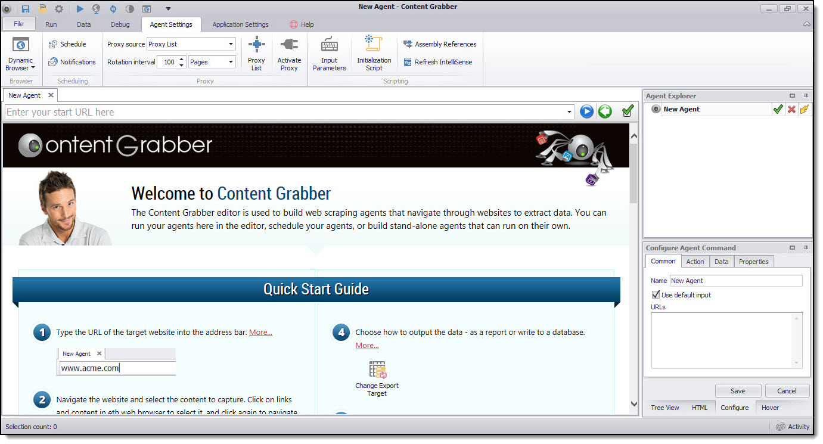Switch to the Run ribbon tab
The image size is (823, 444).
(x=51, y=24)
